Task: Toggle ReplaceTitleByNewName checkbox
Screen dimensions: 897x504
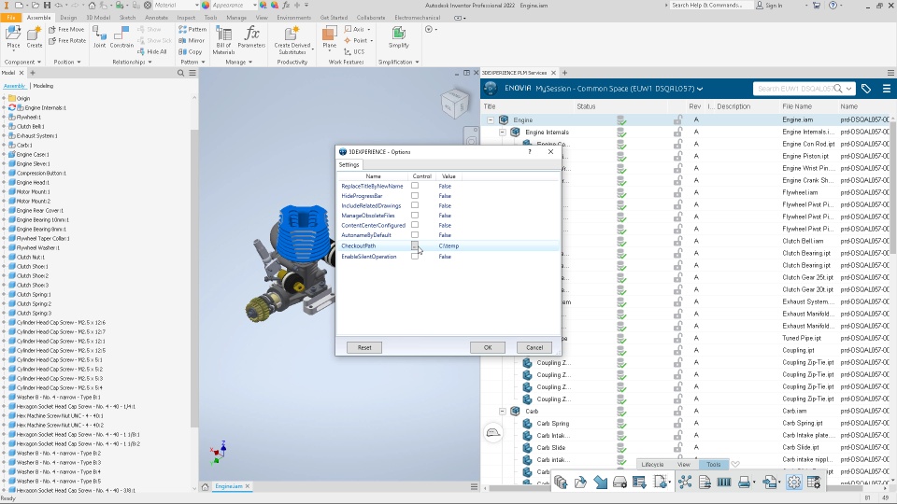Action: [415, 186]
